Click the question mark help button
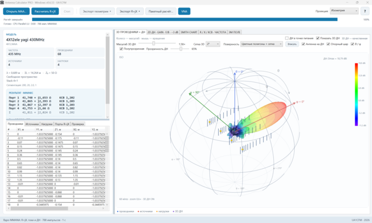 point(365,11)
